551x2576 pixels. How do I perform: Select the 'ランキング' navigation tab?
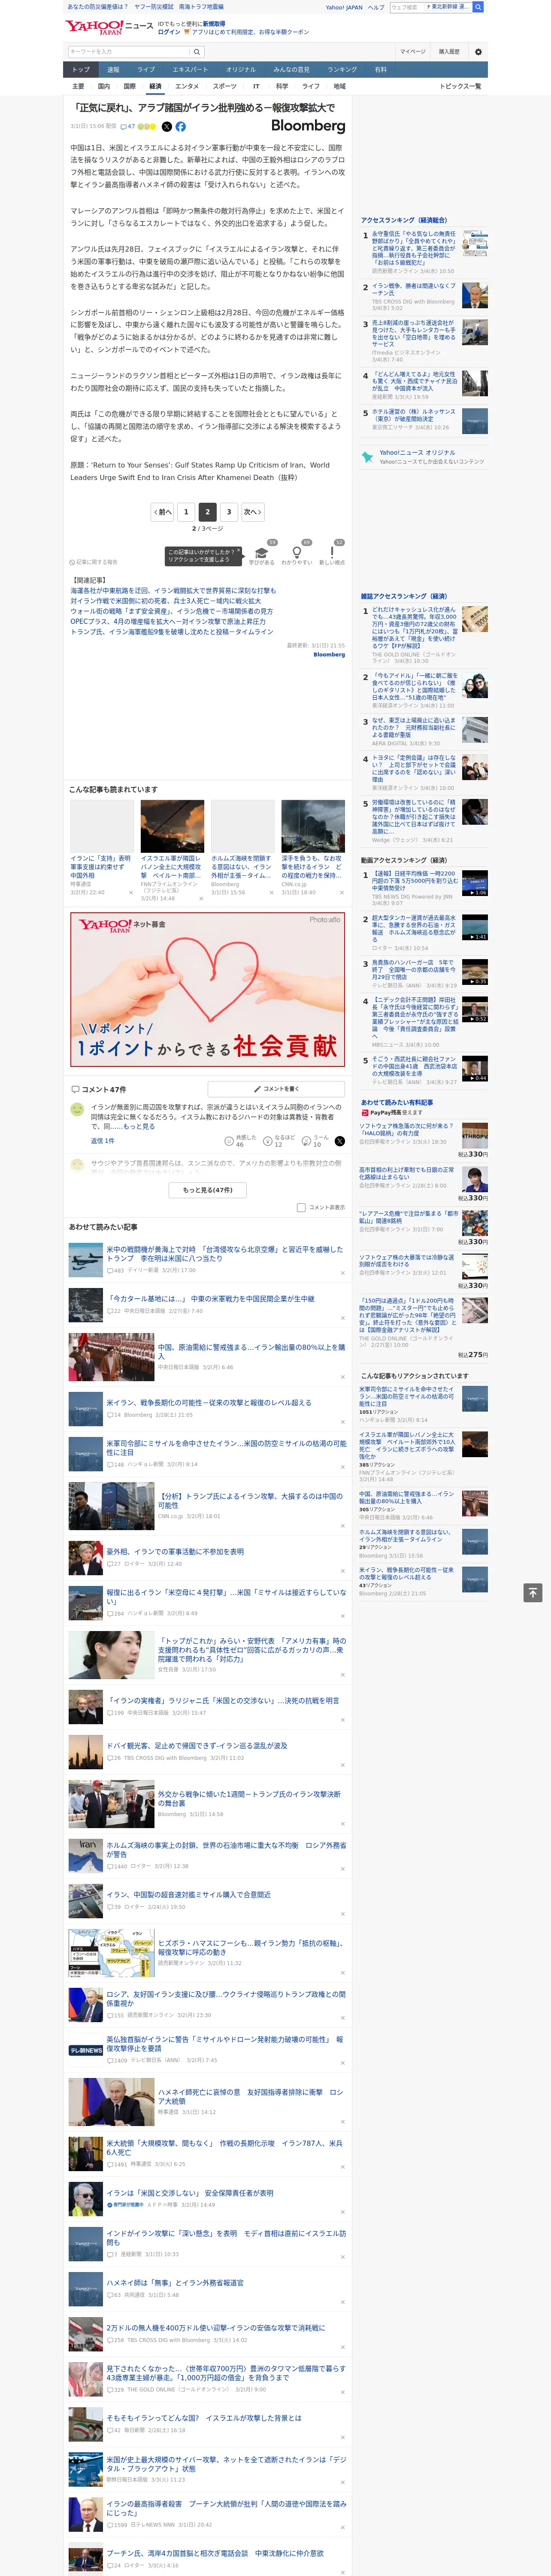342,70
